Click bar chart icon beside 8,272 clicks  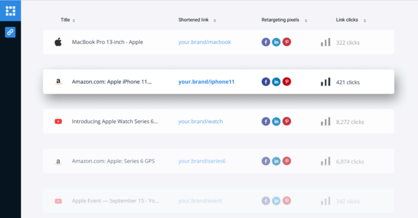[x=326, y=121]
